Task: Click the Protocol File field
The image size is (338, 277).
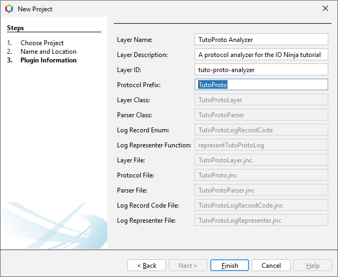Action: point(261,175)
